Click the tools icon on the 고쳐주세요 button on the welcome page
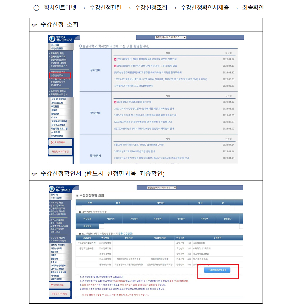 tap(52, 143)
